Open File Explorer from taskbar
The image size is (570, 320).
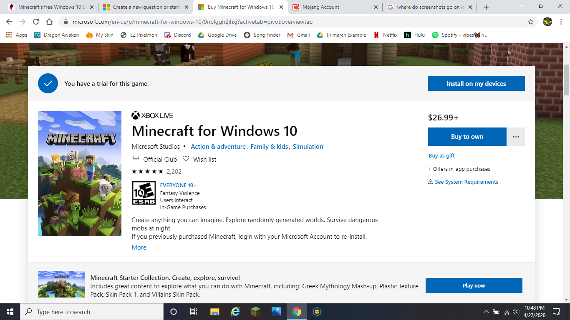[x=214, y=312]
